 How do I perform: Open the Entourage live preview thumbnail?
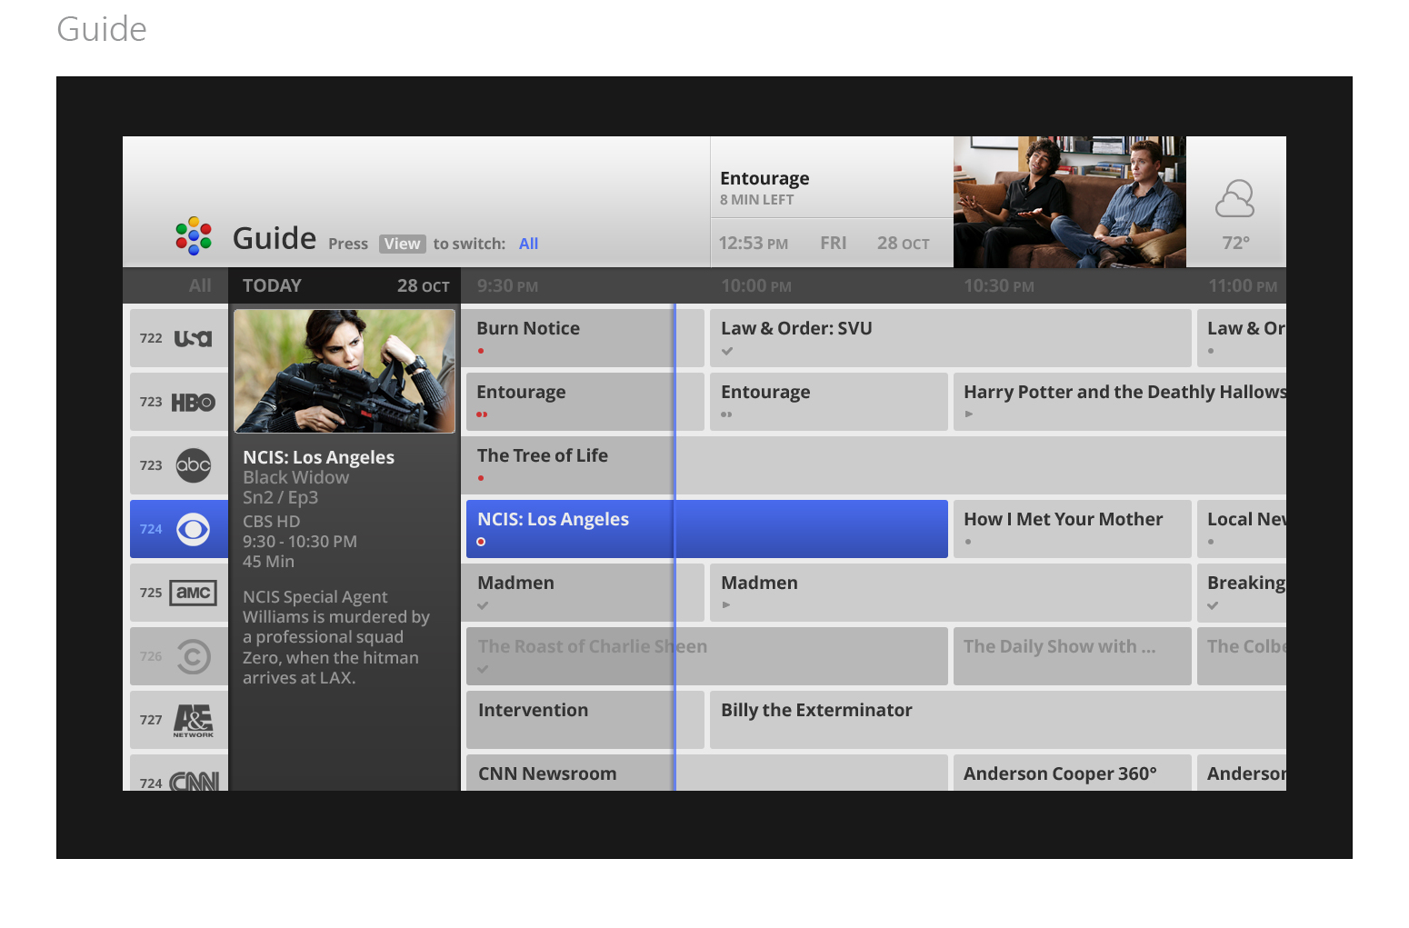[x=1070, y=202]
